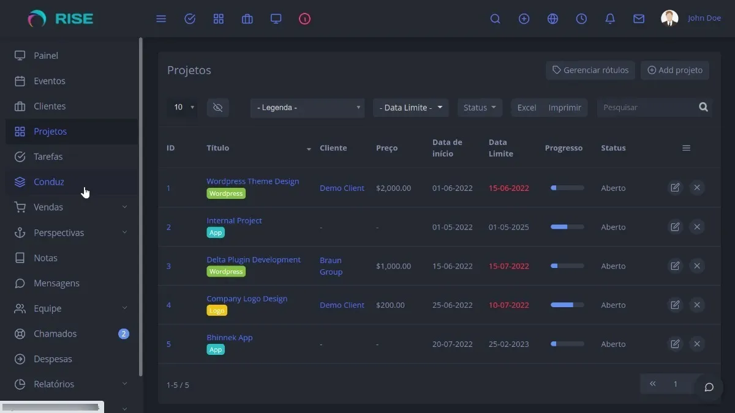
Task: Open the Braun Group client link
Action: pyautogui.click(x=331, y=266)
